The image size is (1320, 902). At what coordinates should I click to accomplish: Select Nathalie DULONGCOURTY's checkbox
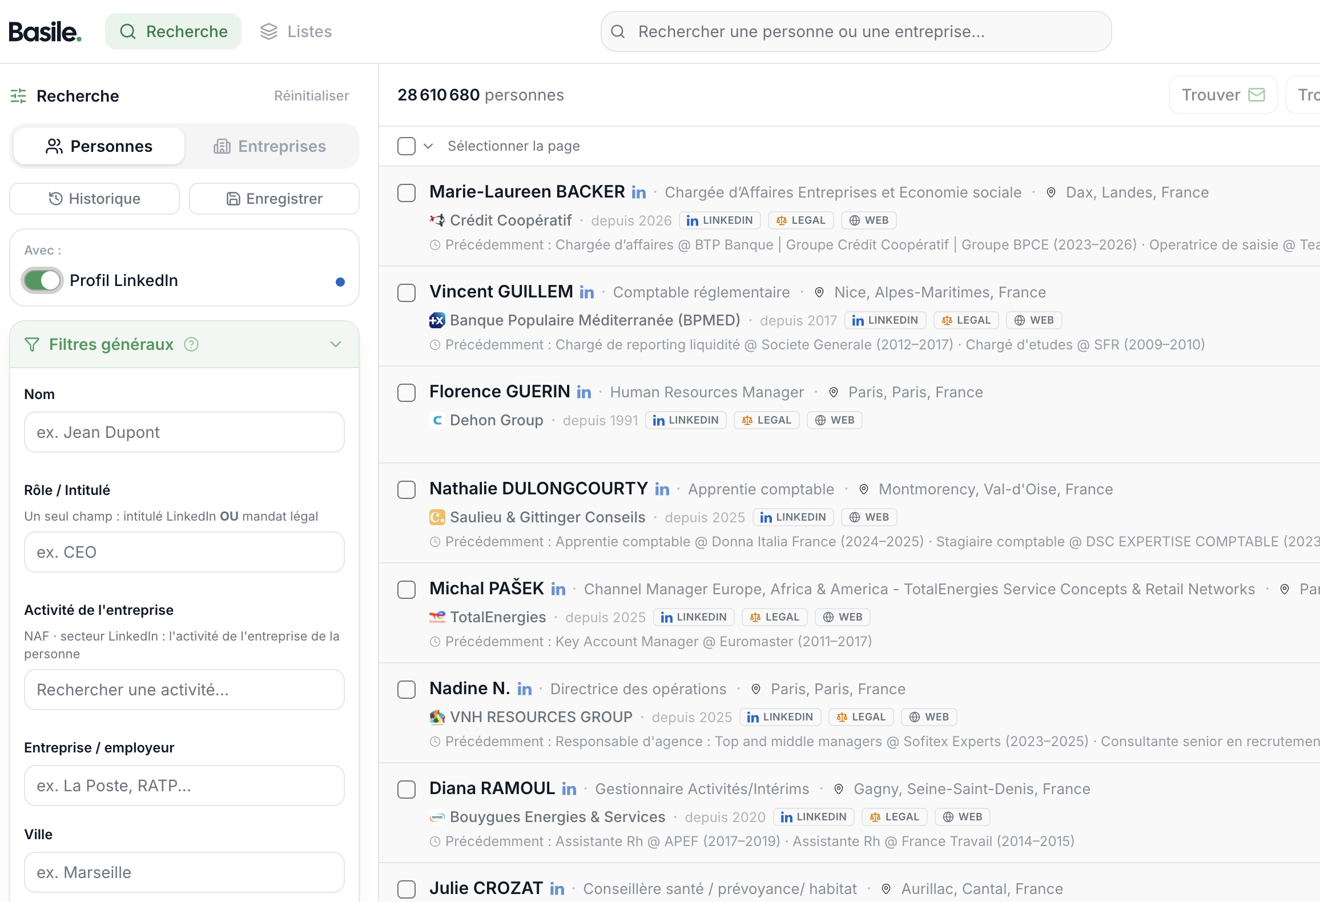click(407, 490)
